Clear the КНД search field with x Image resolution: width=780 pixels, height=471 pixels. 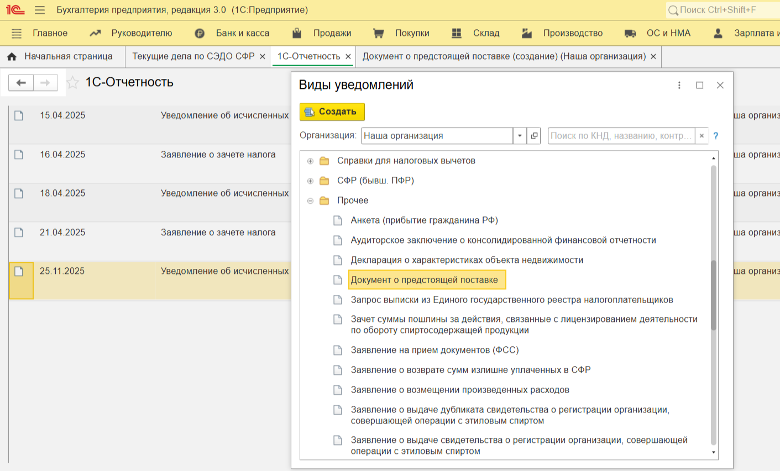[x=702, y=136]
